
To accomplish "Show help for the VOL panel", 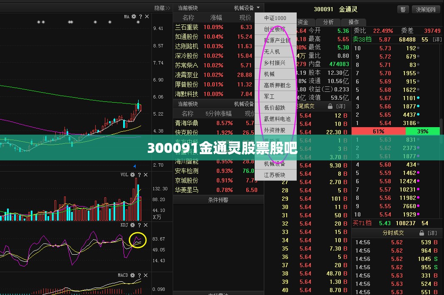I will pyautogui.click(x=139, y=175).
